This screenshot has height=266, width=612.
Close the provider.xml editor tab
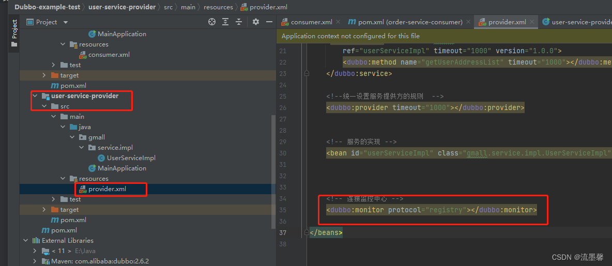coord(531,22)
